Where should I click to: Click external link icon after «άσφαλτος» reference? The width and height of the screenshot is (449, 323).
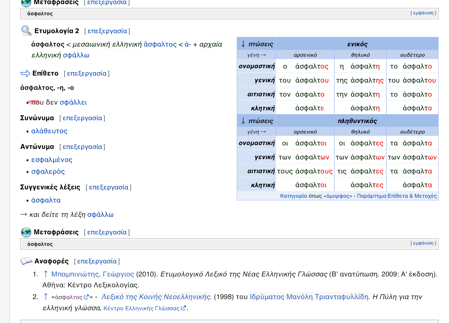tap(86, 297)
